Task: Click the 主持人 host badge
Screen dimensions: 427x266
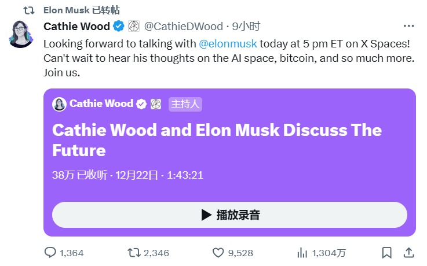Action: click(185, 104)
